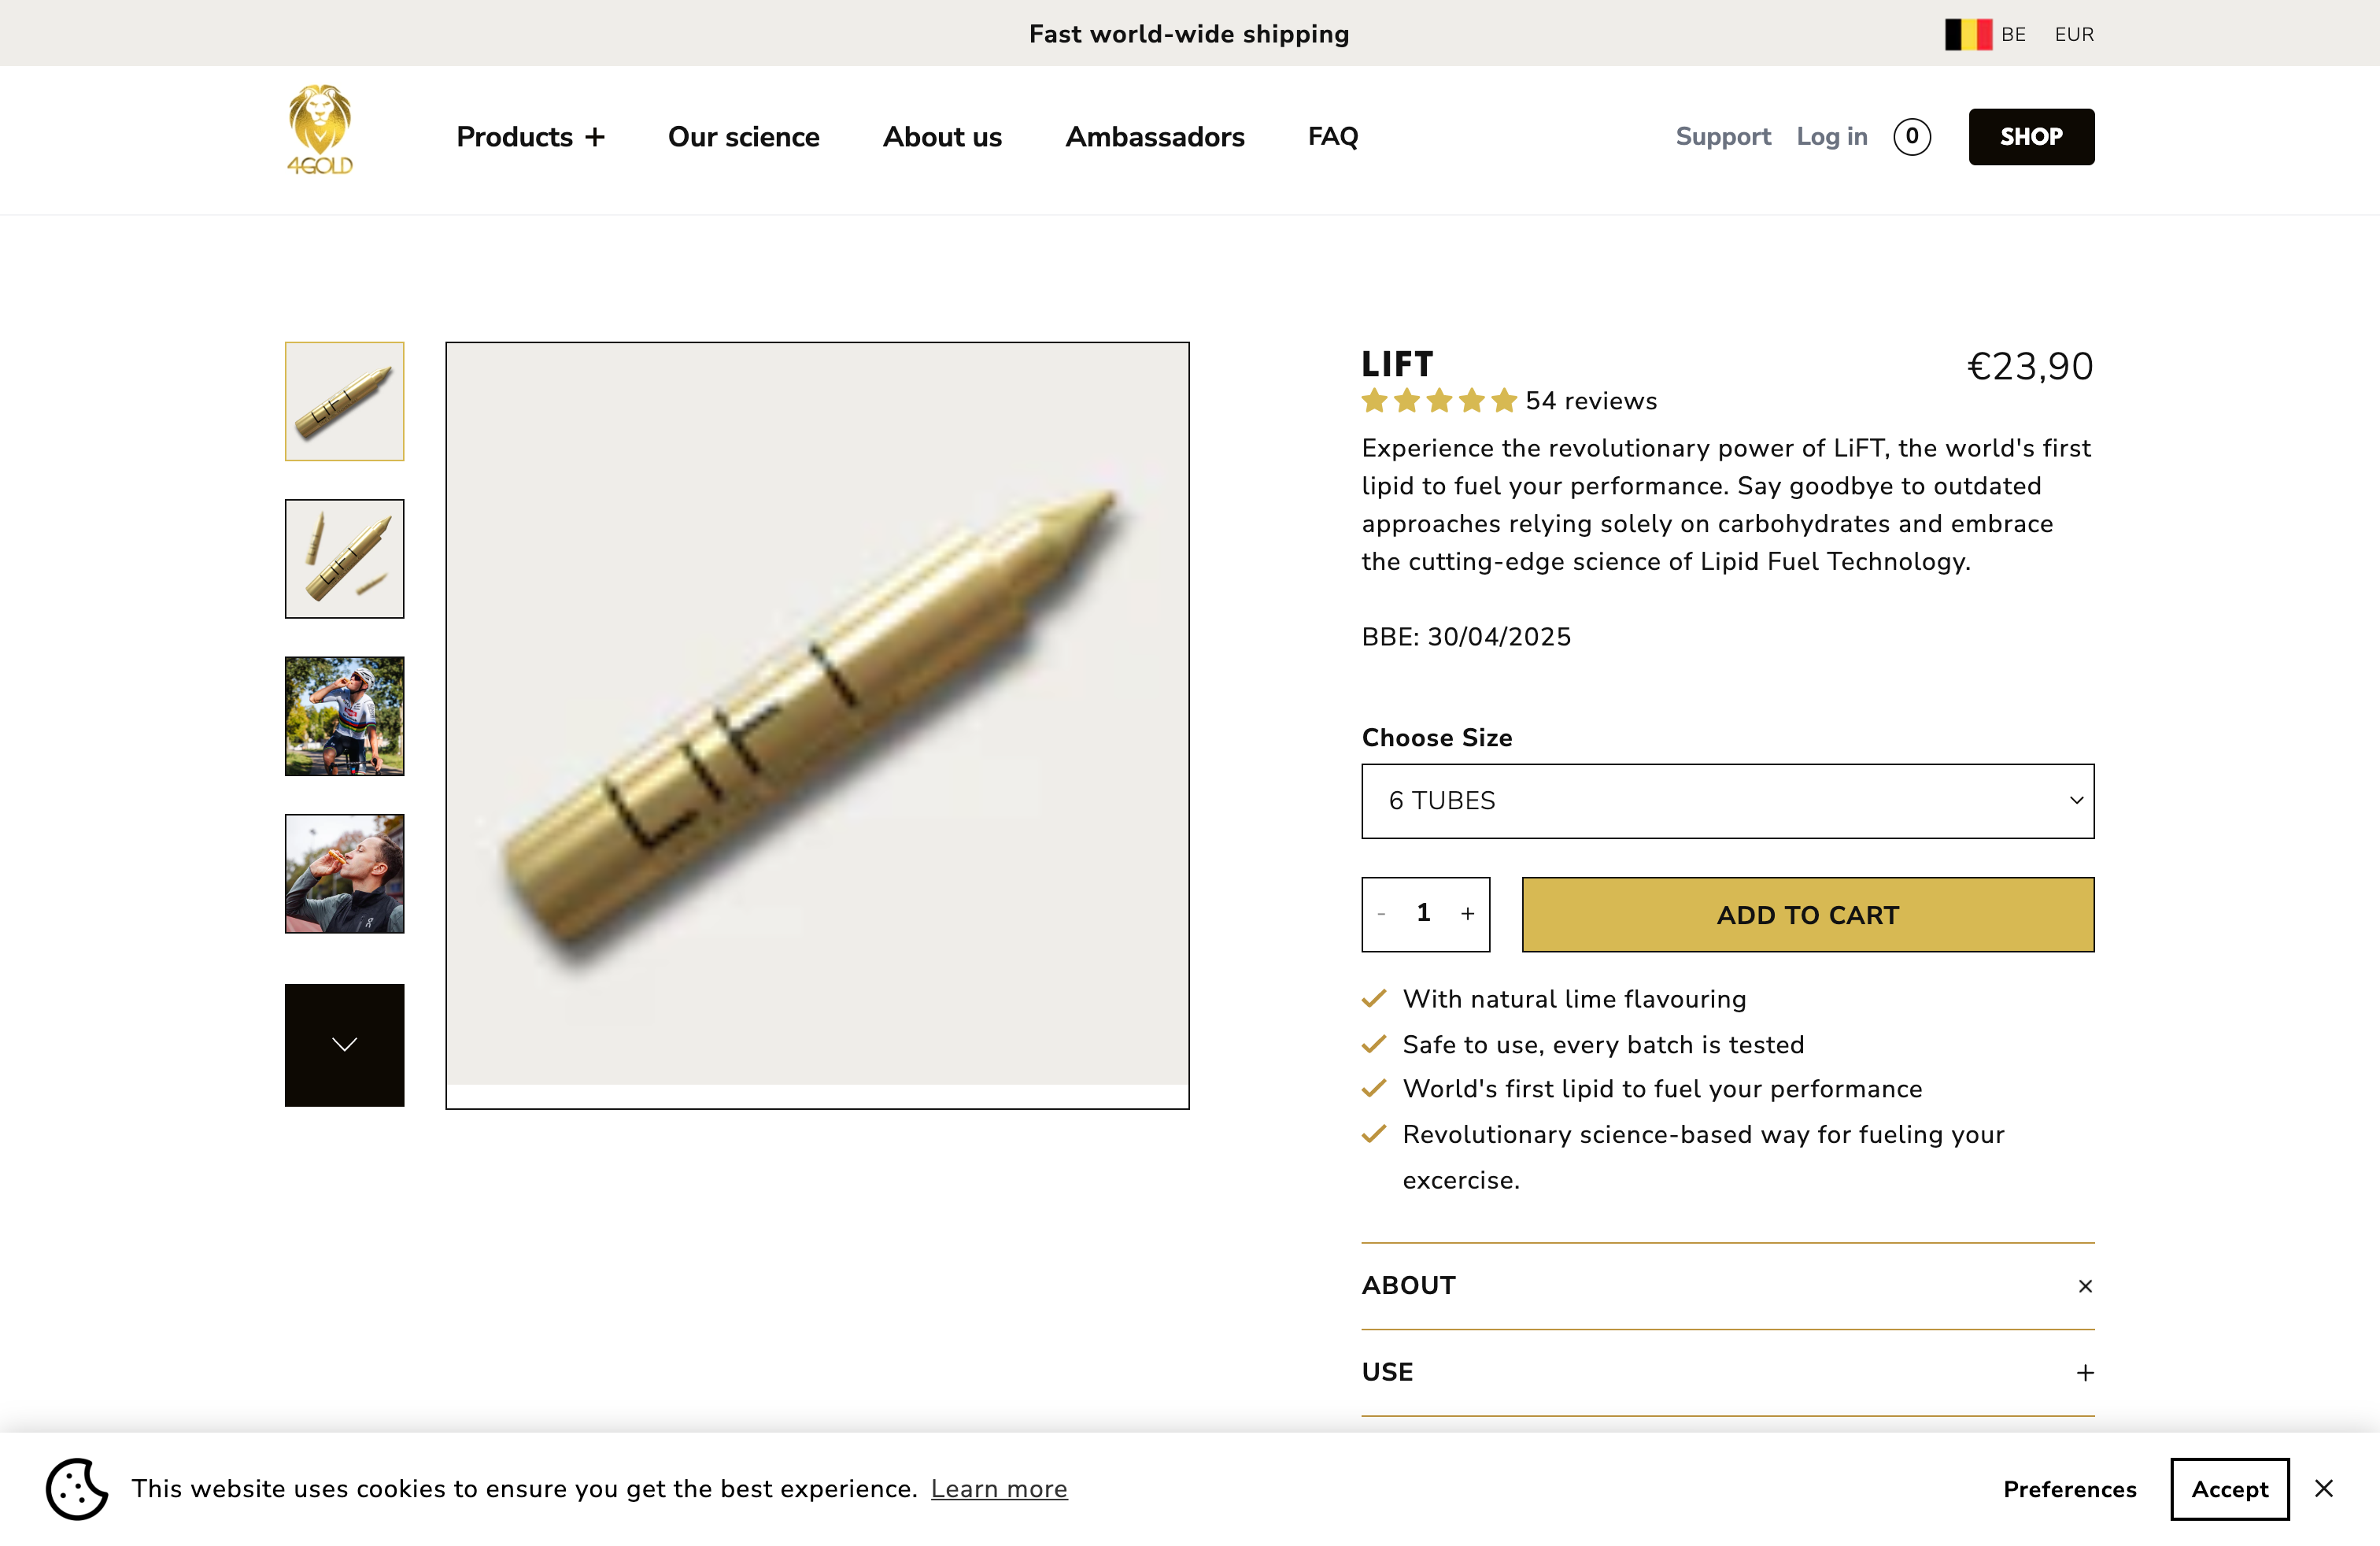Navigate to the Ambassadors page

tap(1155, 137)
